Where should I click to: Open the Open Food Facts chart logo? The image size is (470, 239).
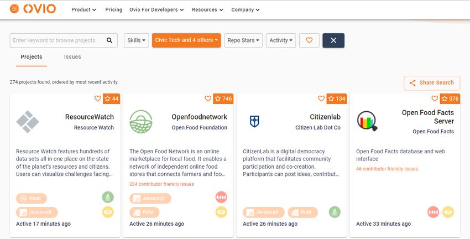pos(367,121)
